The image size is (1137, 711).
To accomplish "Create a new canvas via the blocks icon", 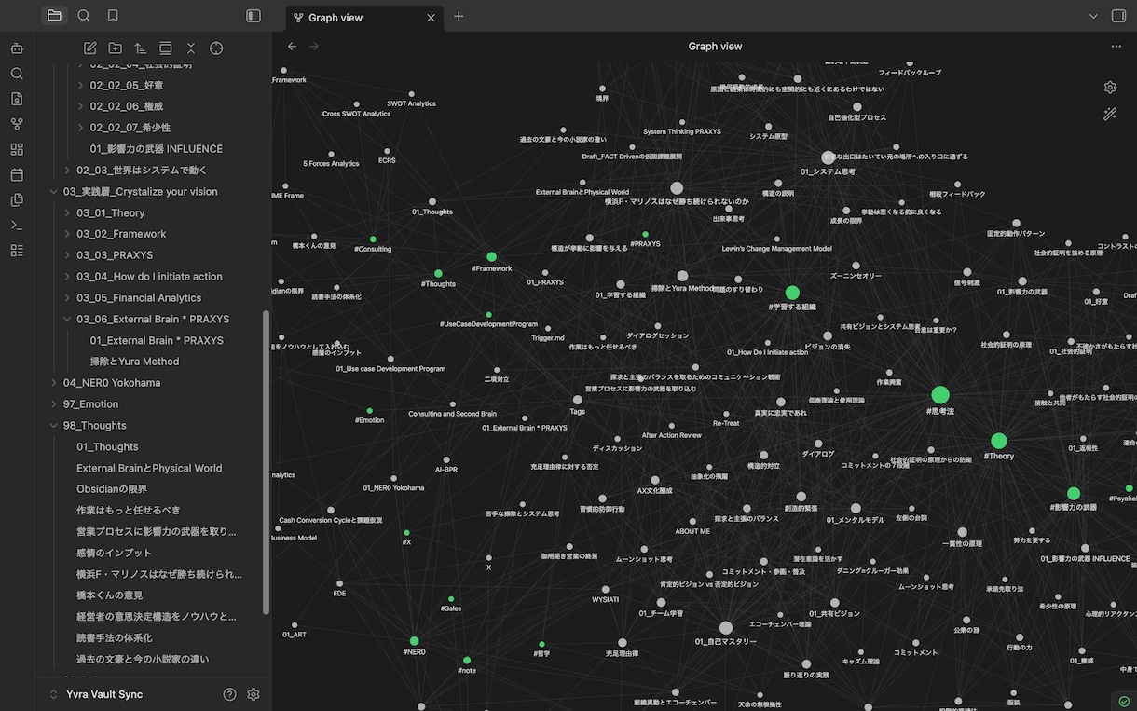I will [17, 149].
